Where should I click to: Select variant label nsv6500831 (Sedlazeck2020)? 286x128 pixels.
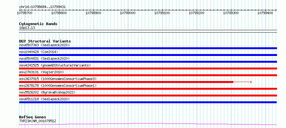[44, 59]
